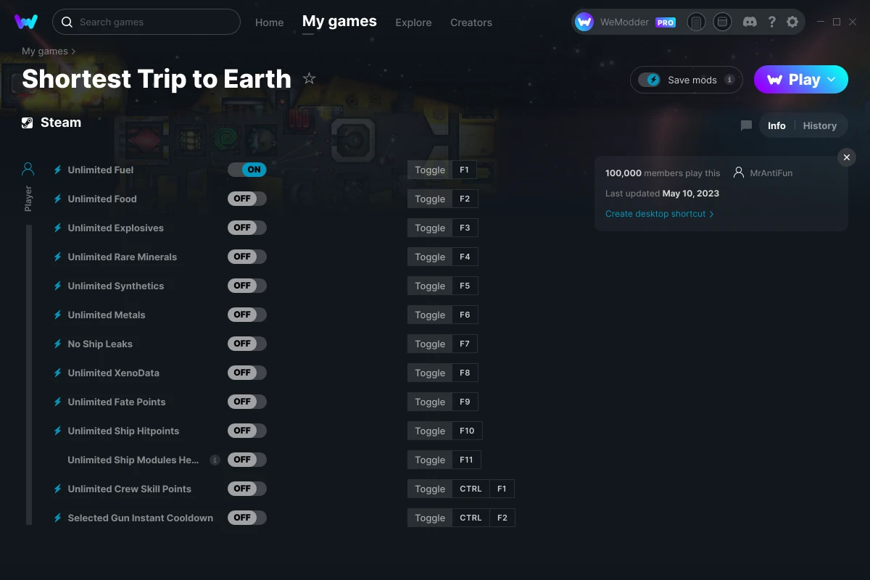Open help question mark icon
The width and height of the screenshot is (870, 580).
pos(771,22)
